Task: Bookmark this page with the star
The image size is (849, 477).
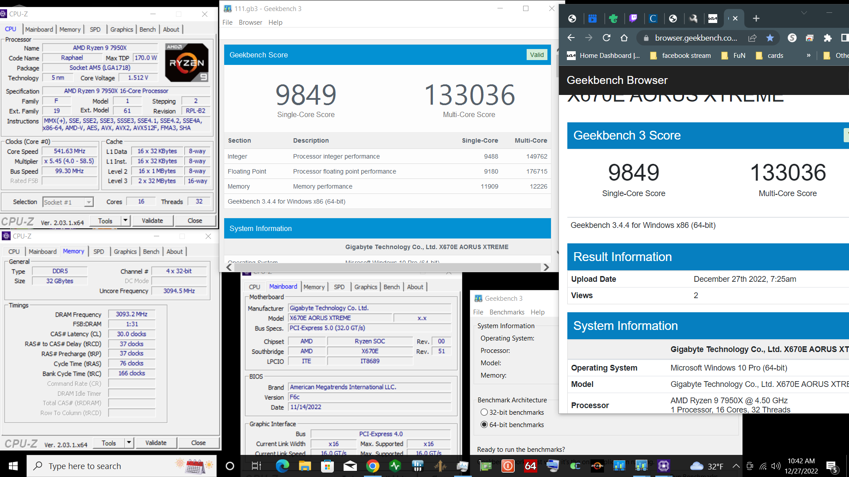Action: pos(770,38)
